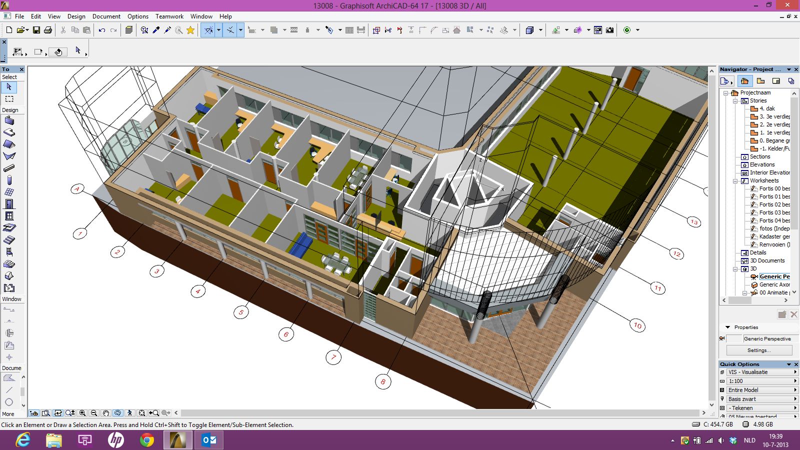Open Google Chrome from taskbar
This screenshot has height=450, width=800.
coord(146,440)
